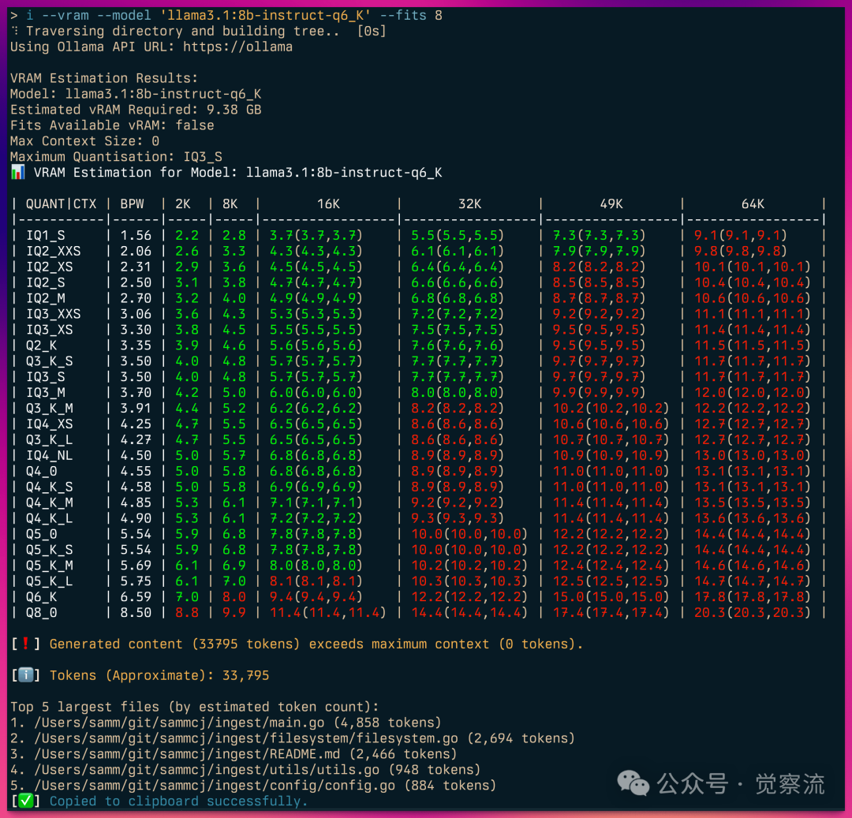Click 'Estimated vRAM Required: 9.38 GB' line

coord(136,110)
